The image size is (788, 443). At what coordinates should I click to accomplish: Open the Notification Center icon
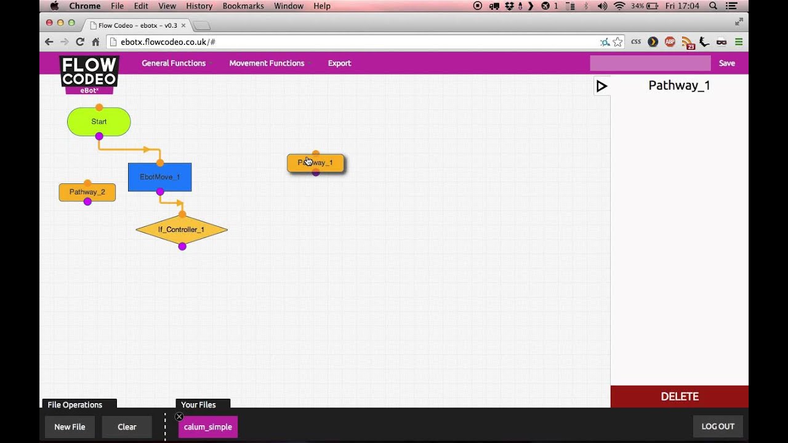pyautogui.click(x=731, y=6)
